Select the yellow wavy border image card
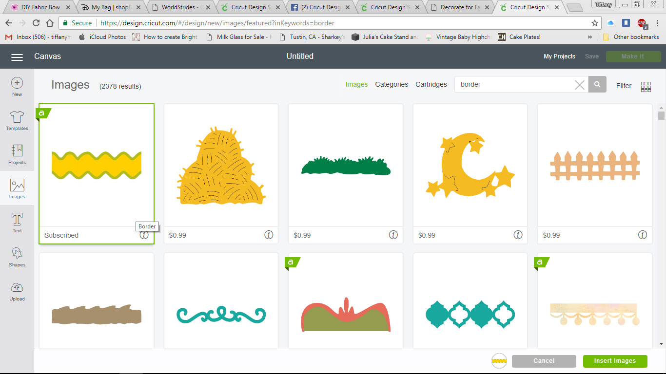The image size is (666, 374). [97, 174]
